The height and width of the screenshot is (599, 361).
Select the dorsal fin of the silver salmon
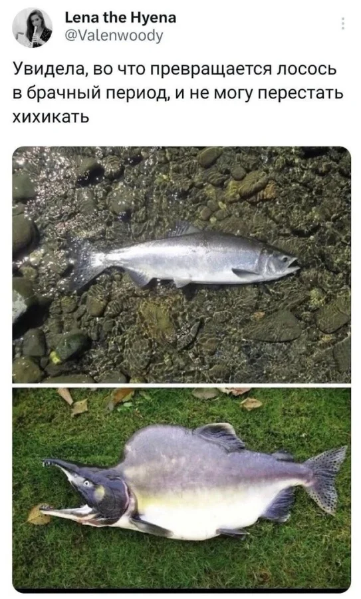coord(183,229)
